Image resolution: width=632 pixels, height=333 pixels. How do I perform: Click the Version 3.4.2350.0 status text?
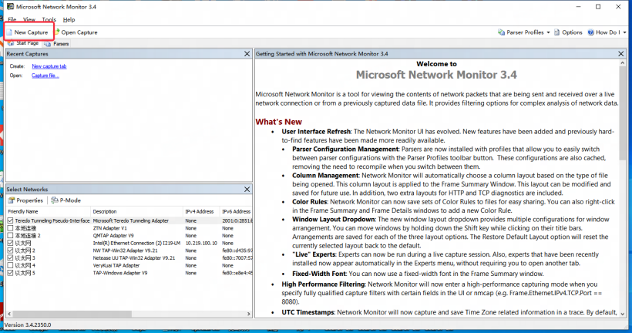pos(28,325)
